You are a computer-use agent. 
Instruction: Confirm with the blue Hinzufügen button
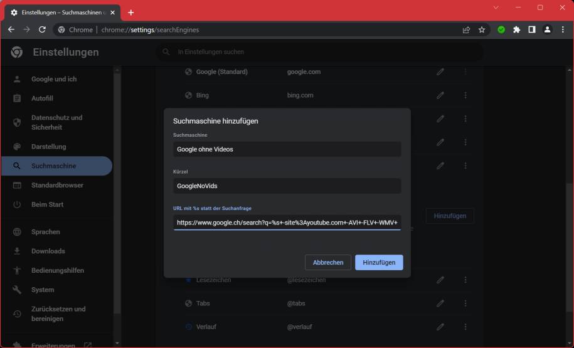click(379, 262)
